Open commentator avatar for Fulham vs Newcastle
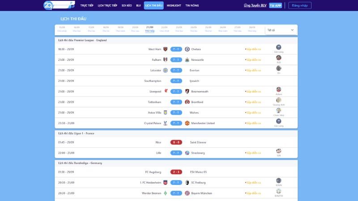The height and width of the screenshot is (201, 358). point(278,58)
